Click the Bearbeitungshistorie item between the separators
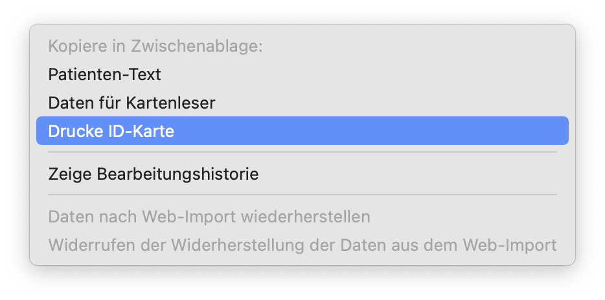Image resolution: width=605 pixels, height=300 pixels. point(153,174)
